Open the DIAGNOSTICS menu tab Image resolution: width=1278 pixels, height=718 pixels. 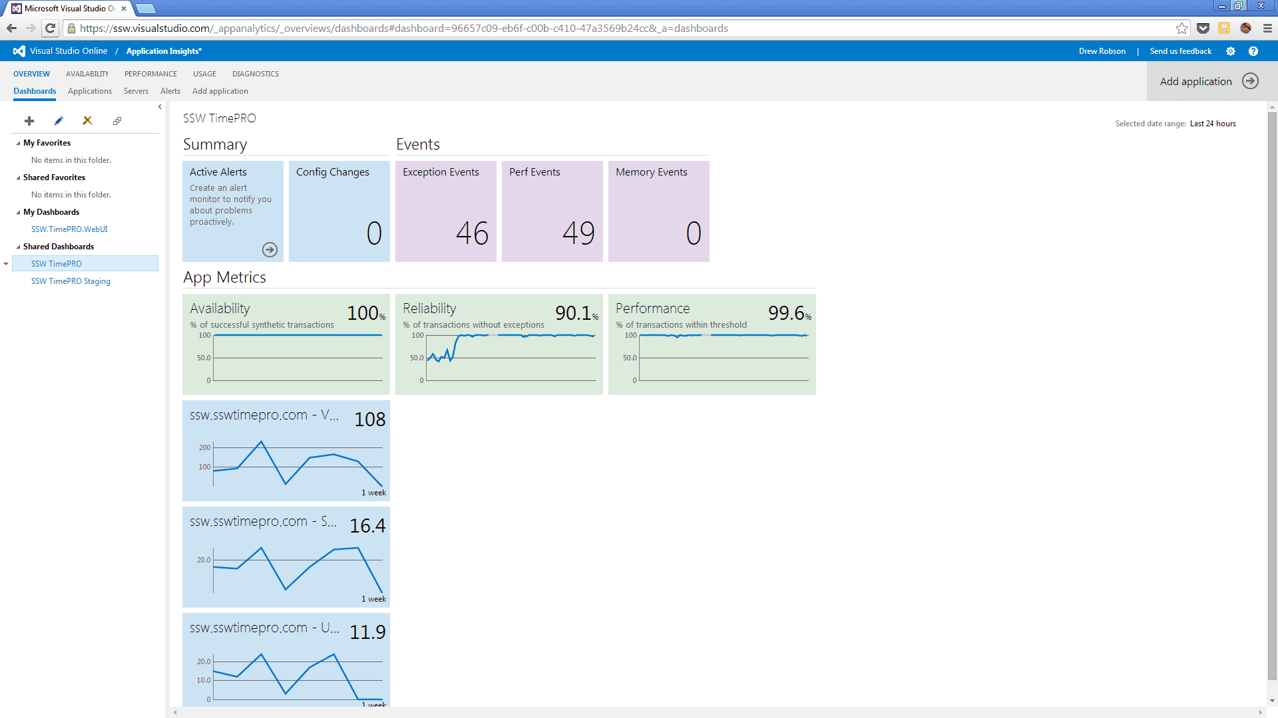(255, 74)
